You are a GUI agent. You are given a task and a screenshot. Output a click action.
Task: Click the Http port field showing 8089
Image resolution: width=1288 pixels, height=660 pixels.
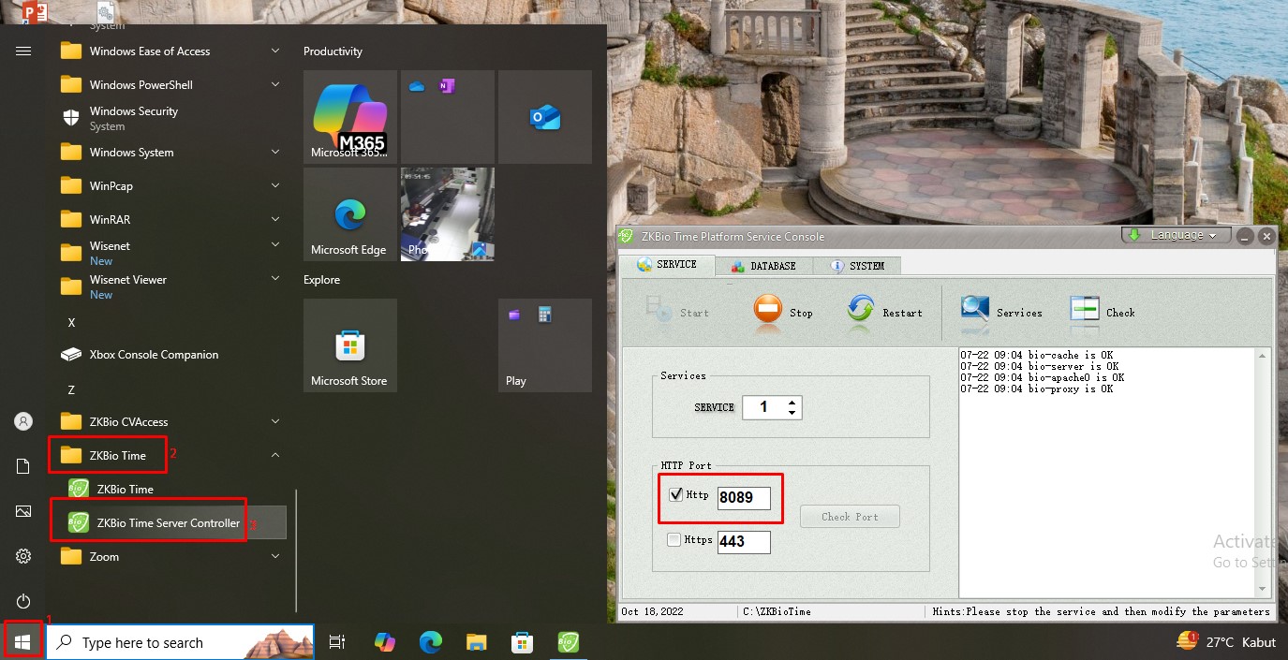click(x=744, y=498)
